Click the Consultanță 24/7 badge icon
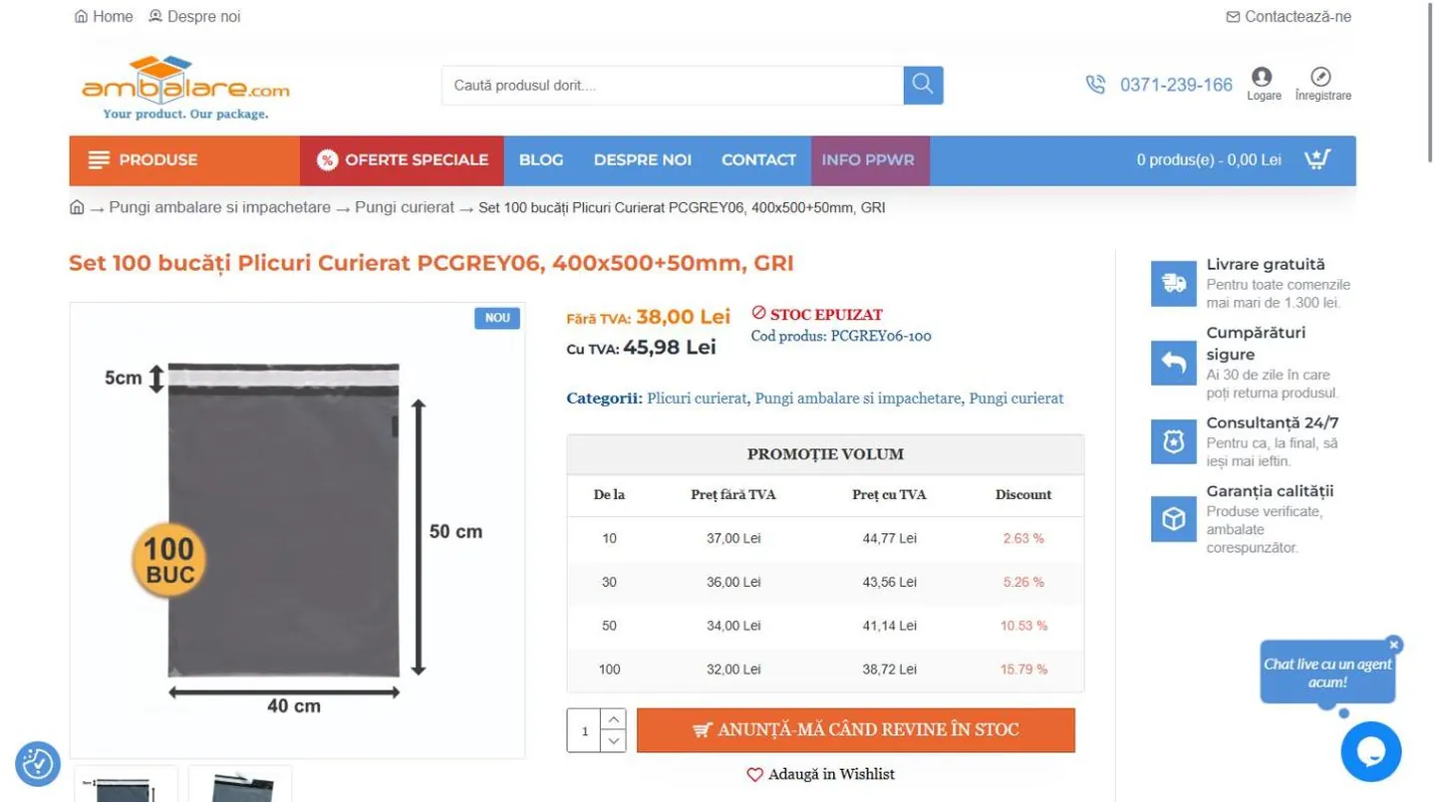 1174,441
